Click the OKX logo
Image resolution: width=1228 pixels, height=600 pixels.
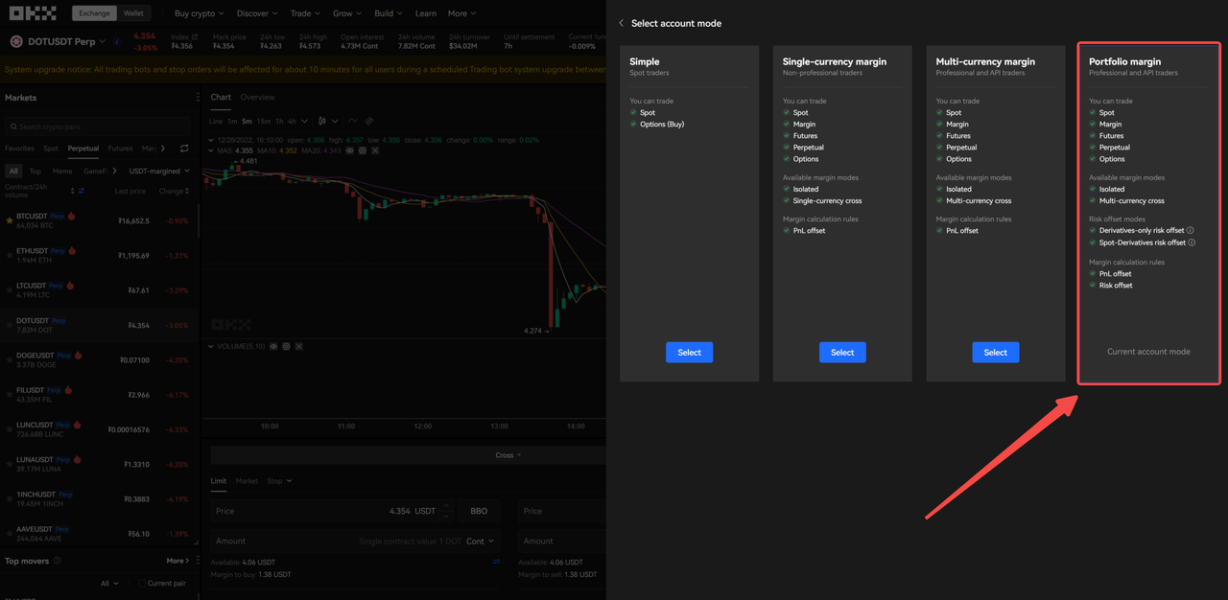33,13
